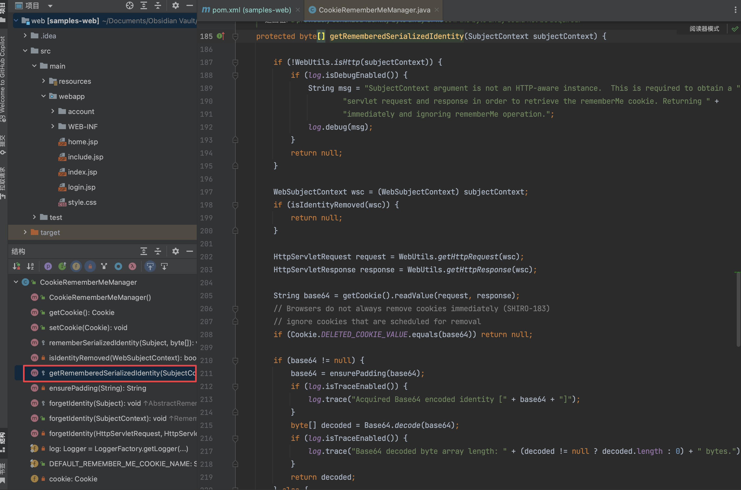Toggle show lambdas pink lambda icon
741x490 pixels.
click(132, 266)
